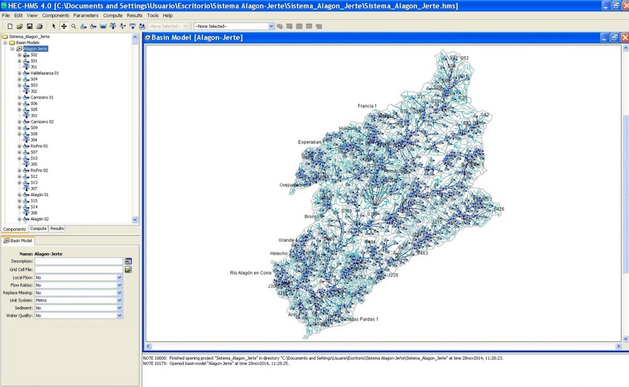Click the New Project toolbar icon
629x387 pixels.
point(10,26)
